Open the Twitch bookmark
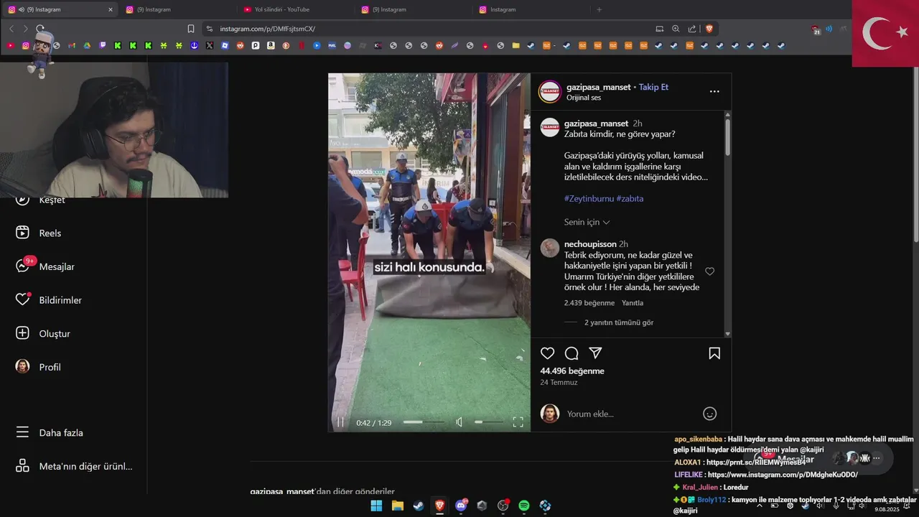 coord(103,45)
